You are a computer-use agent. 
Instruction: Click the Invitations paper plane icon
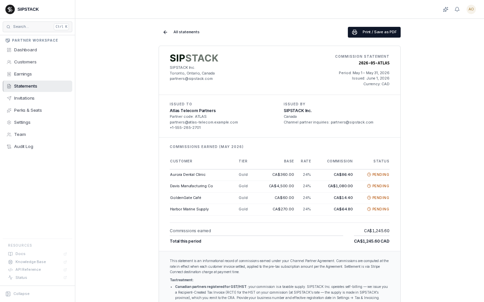point(9,98)
